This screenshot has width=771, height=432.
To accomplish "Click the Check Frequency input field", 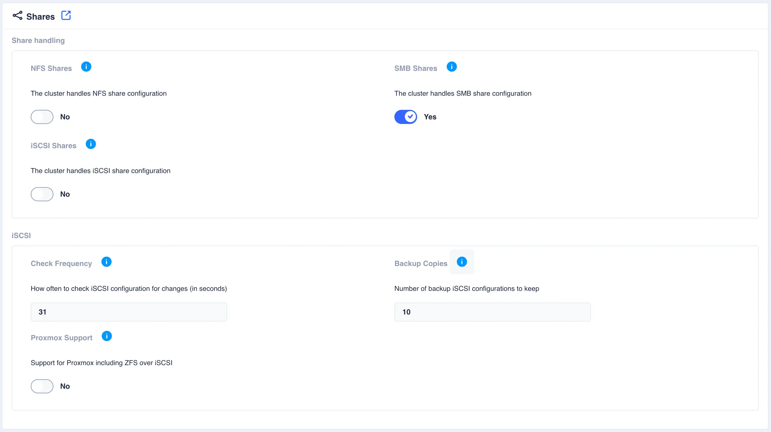I will [x=129, y=312].
